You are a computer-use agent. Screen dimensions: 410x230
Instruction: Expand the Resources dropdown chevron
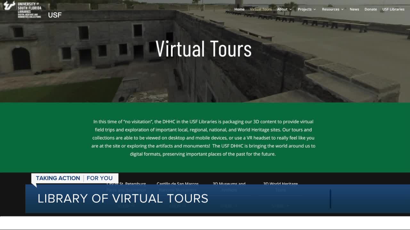[342, 9]
